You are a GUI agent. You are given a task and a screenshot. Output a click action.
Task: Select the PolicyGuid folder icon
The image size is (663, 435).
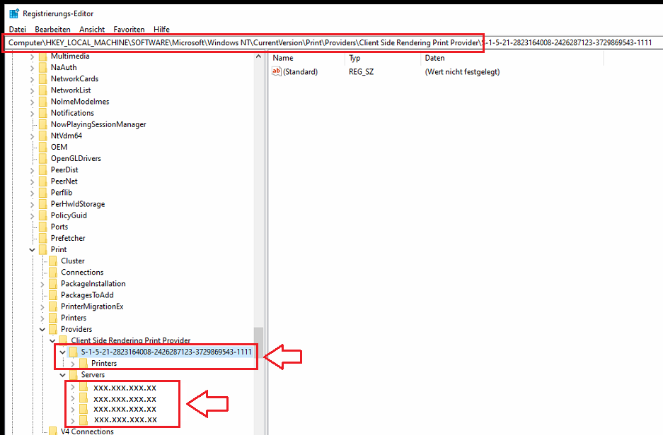(x=42, y=215)
